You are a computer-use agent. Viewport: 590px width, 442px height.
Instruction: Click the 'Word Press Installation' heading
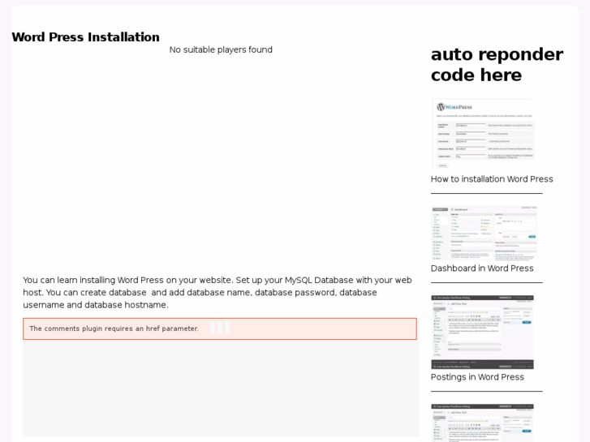(x=86, y=36)
